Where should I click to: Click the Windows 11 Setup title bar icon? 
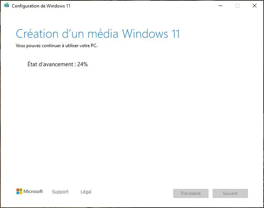click(7, 5)
